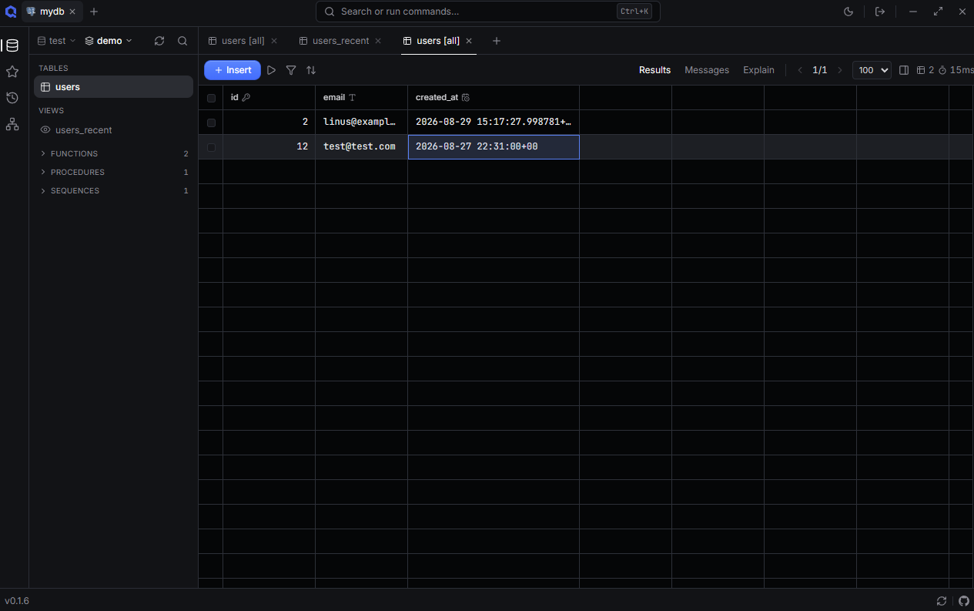Show the Results tab
Viewport: 974px width, 611px height.
pos(655,70)
